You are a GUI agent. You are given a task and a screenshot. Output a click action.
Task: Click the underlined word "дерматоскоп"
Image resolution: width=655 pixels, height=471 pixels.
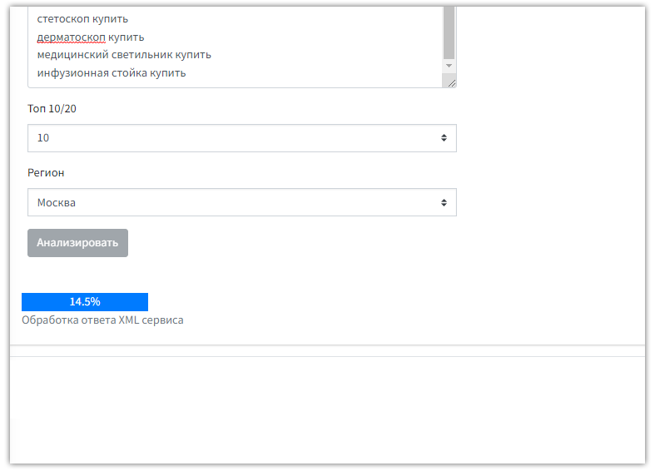coord(71,37)
